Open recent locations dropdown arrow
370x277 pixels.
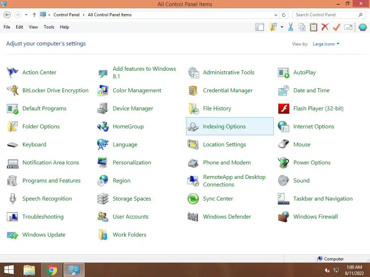pos(26,15)
